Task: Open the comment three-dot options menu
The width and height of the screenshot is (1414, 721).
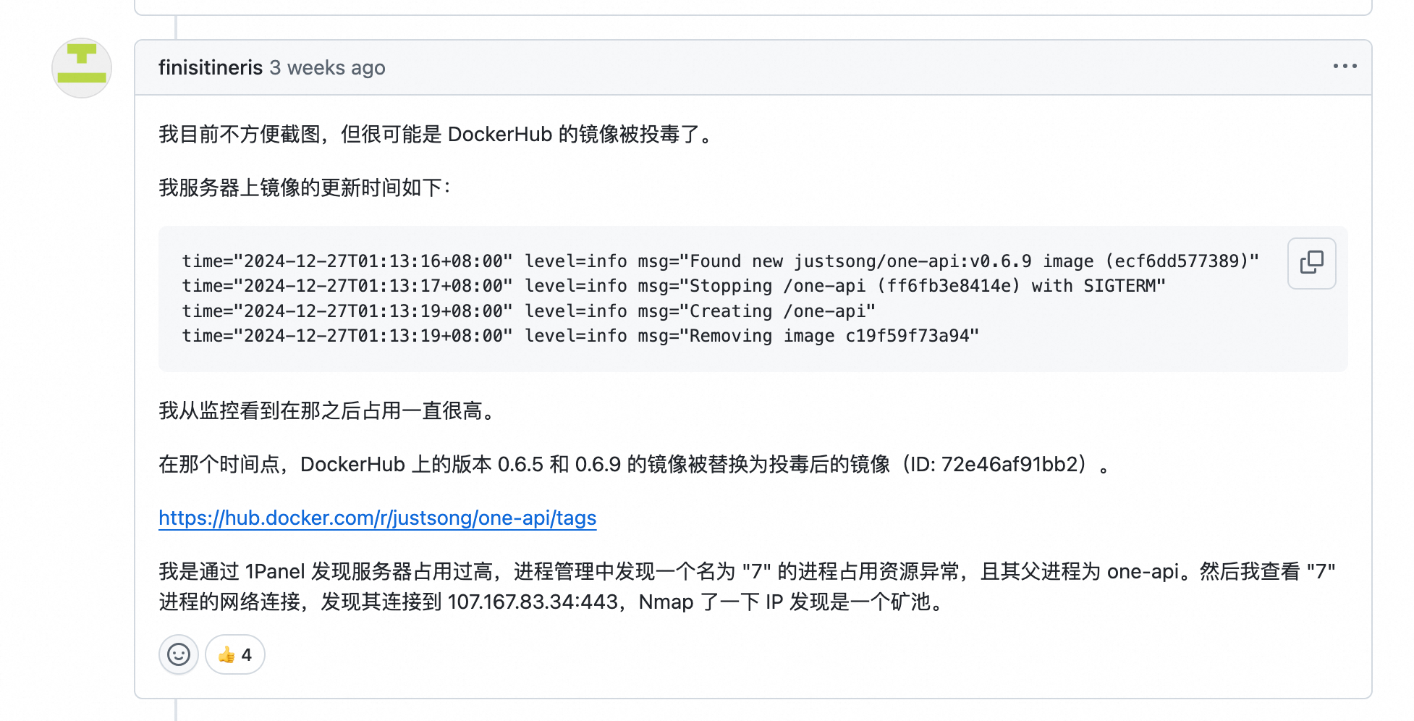Action: tap(1345, 67)
